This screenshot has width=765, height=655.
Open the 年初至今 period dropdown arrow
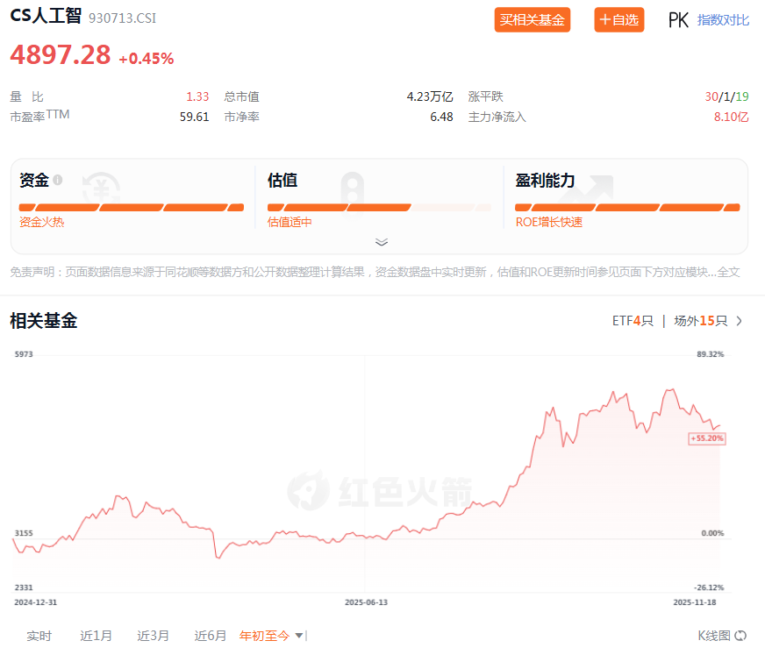tap(299, 636)
